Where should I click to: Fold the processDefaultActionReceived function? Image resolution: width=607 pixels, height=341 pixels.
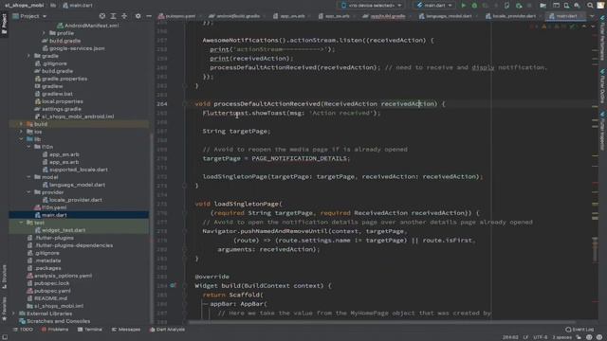click(x=185, y=103)
